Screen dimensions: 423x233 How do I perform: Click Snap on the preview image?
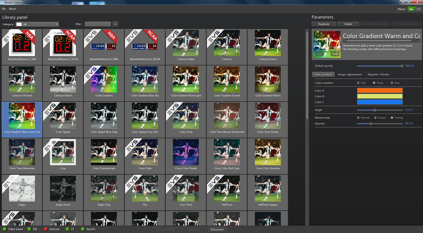[335, 54]
